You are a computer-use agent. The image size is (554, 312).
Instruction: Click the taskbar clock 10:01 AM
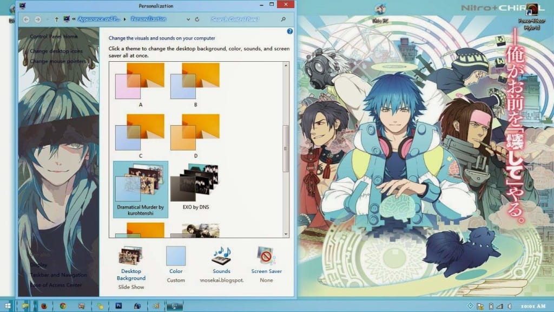tap(533, 307)
